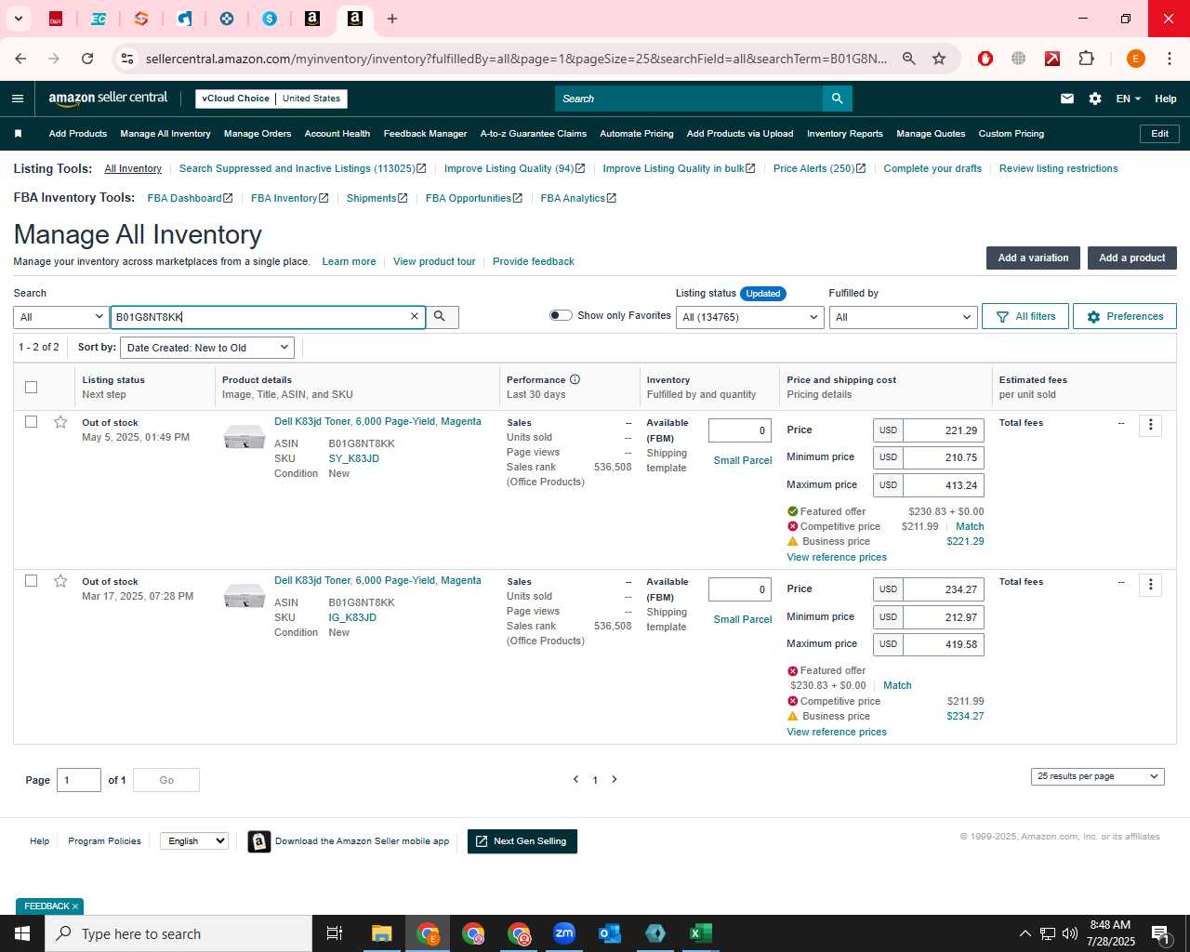Open the Fulfilled by dropdown
The image size is (1190, 952).
[903, 317]
